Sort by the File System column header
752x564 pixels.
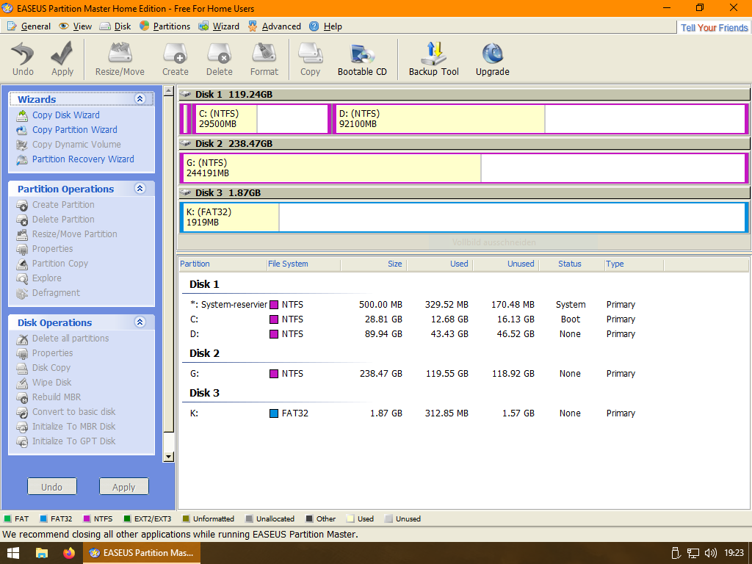pos(303,264)
